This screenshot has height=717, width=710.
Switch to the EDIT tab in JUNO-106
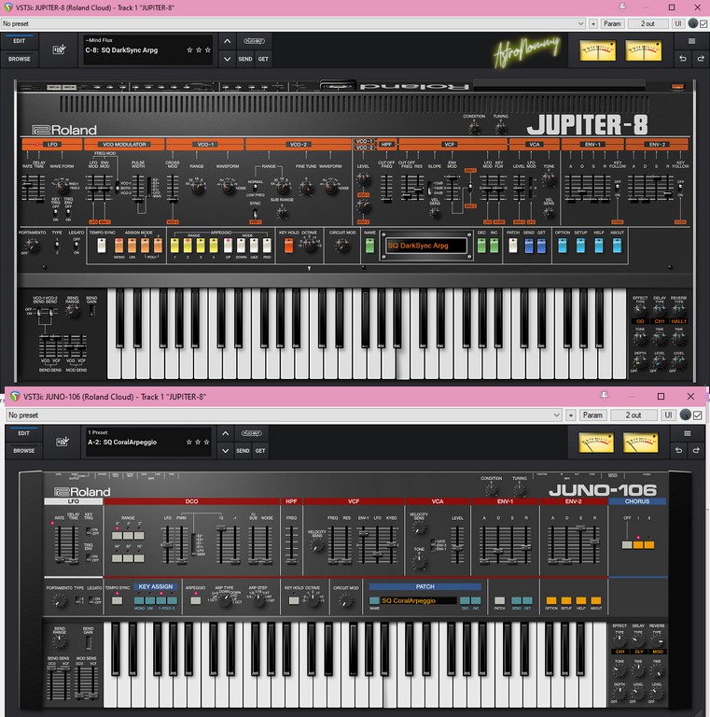pyautogui.click(x=23, y=433)
